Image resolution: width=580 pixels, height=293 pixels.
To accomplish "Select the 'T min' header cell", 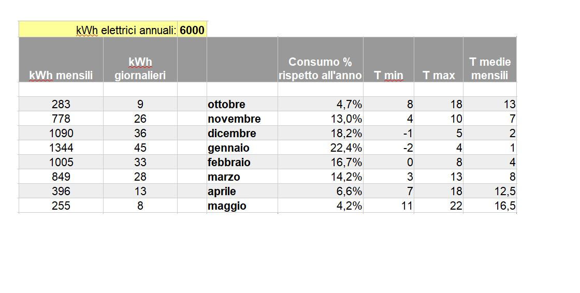I will (388, 60).
